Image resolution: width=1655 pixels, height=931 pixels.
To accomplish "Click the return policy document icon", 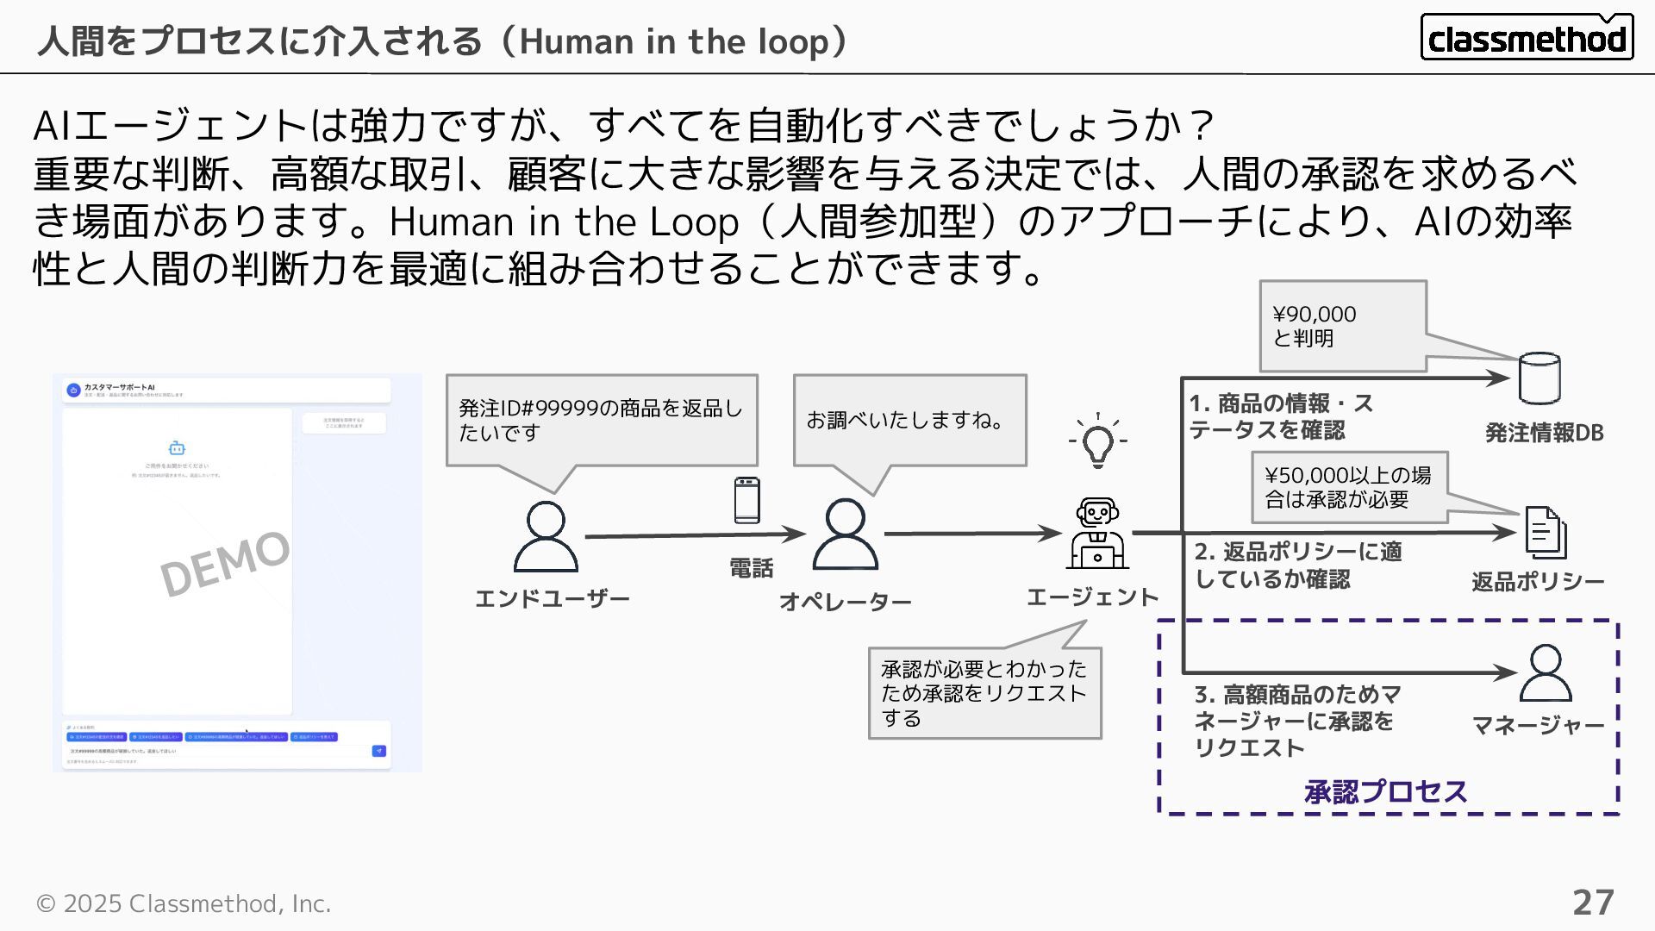I will coord(1546,532).
